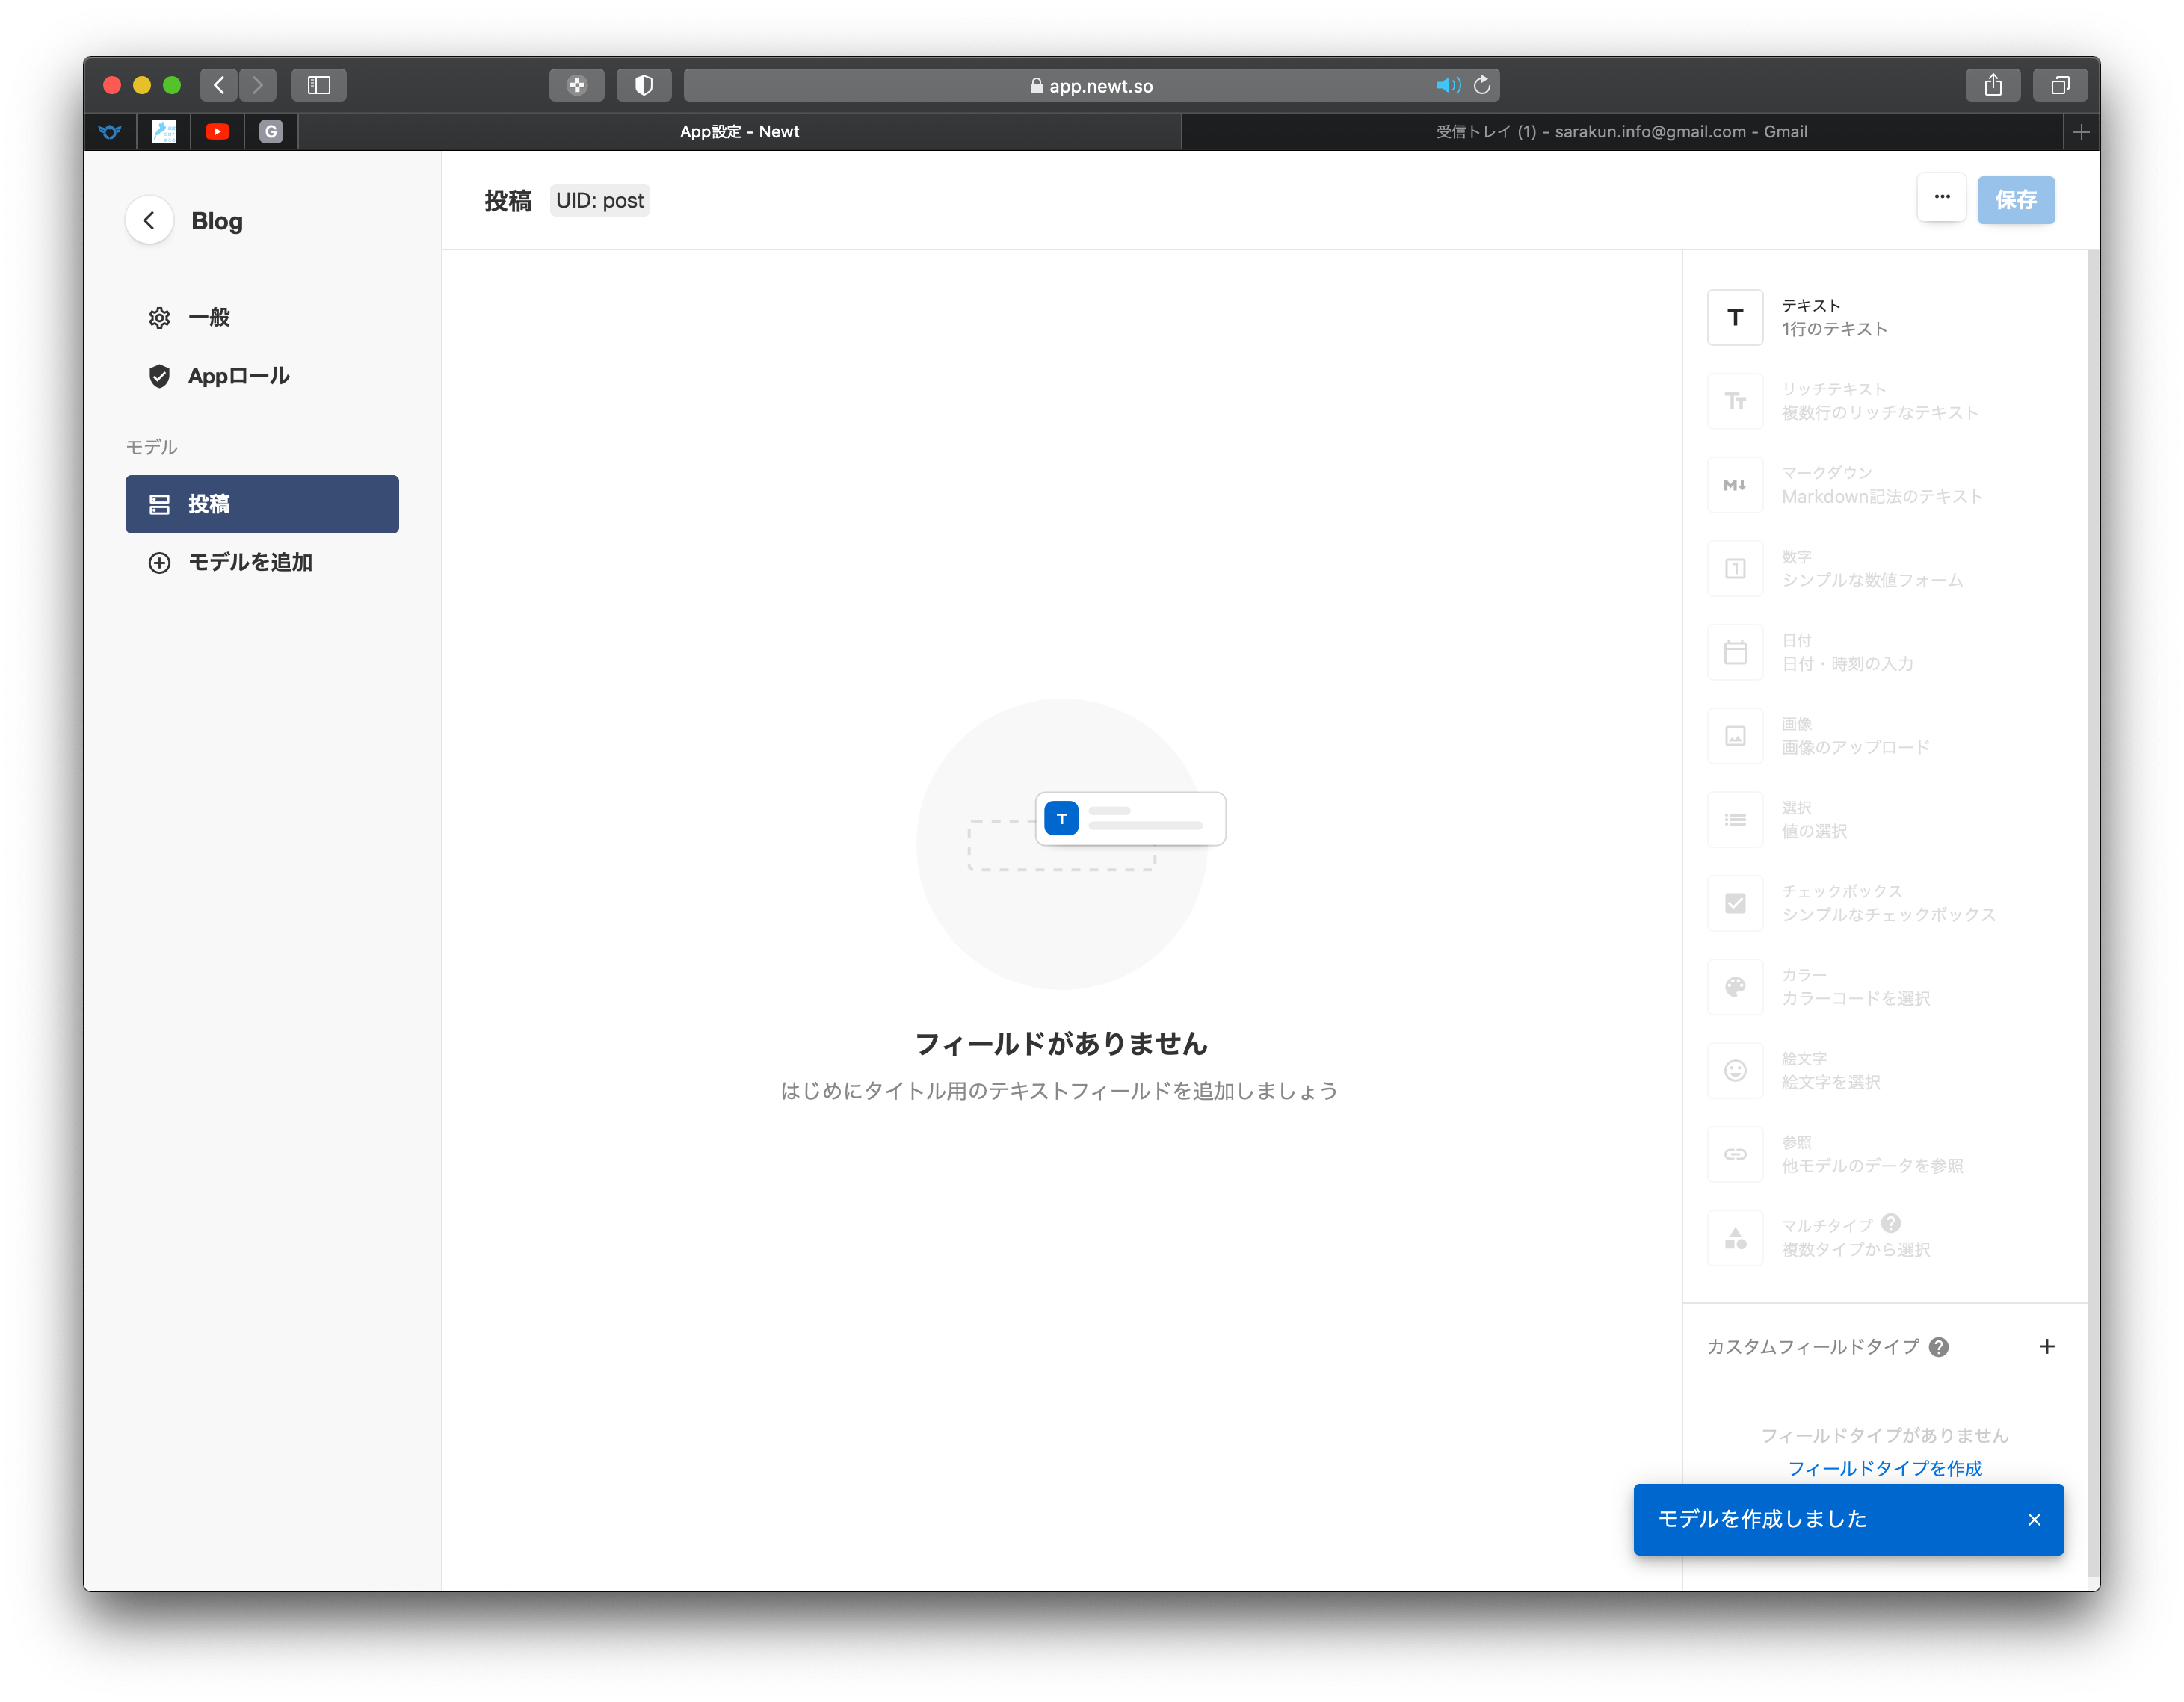This screenshot has width=2184, height=1702.
Task: Click the 保存 save button
Action: [x=2015, y=200]
